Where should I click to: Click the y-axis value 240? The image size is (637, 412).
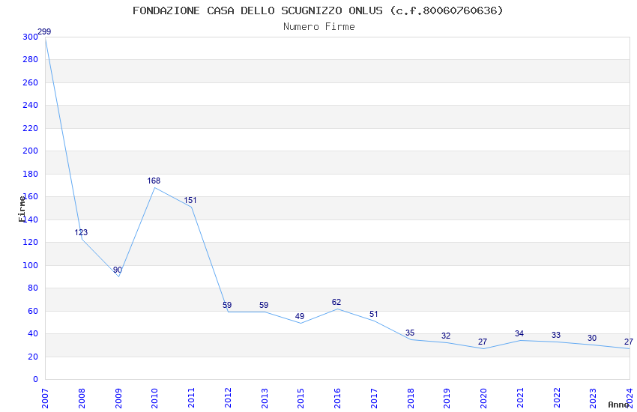tap(30, 105)
